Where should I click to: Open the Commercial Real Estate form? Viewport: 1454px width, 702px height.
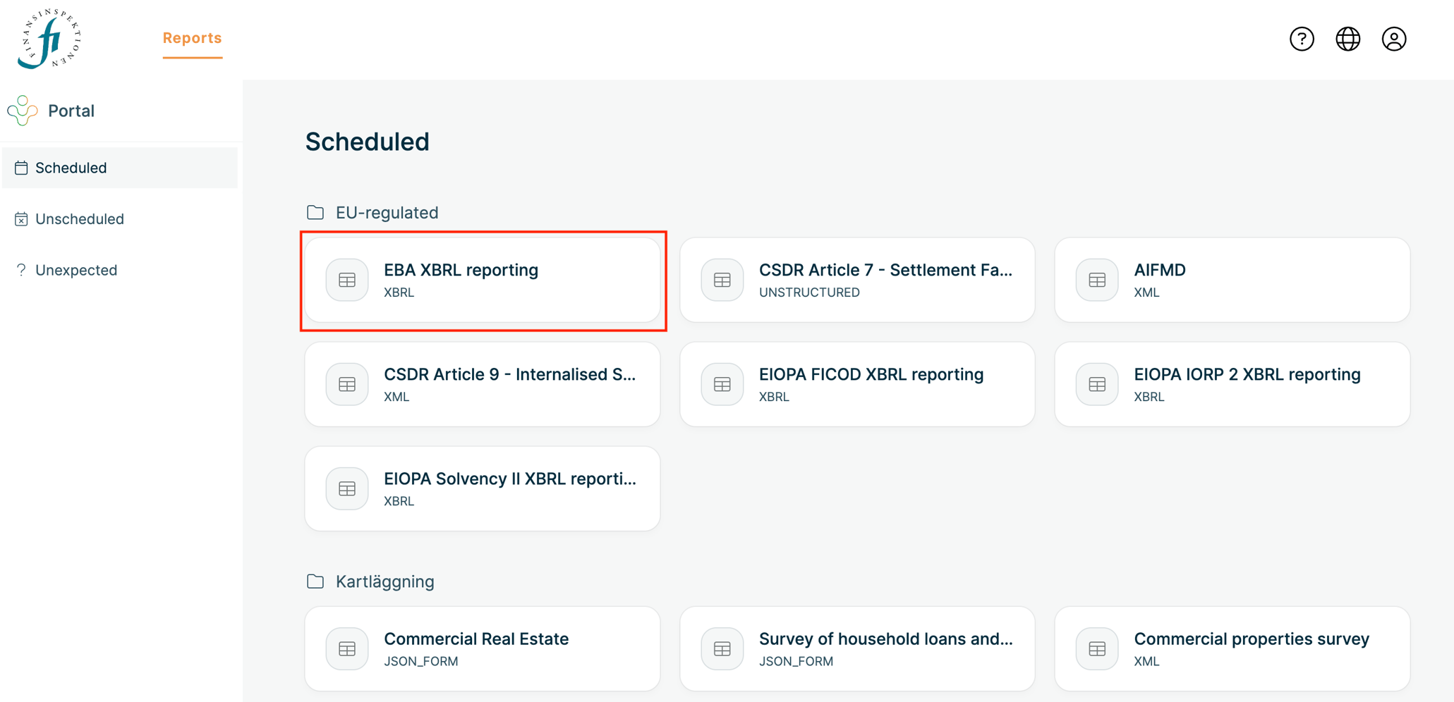tap(483, 648)
